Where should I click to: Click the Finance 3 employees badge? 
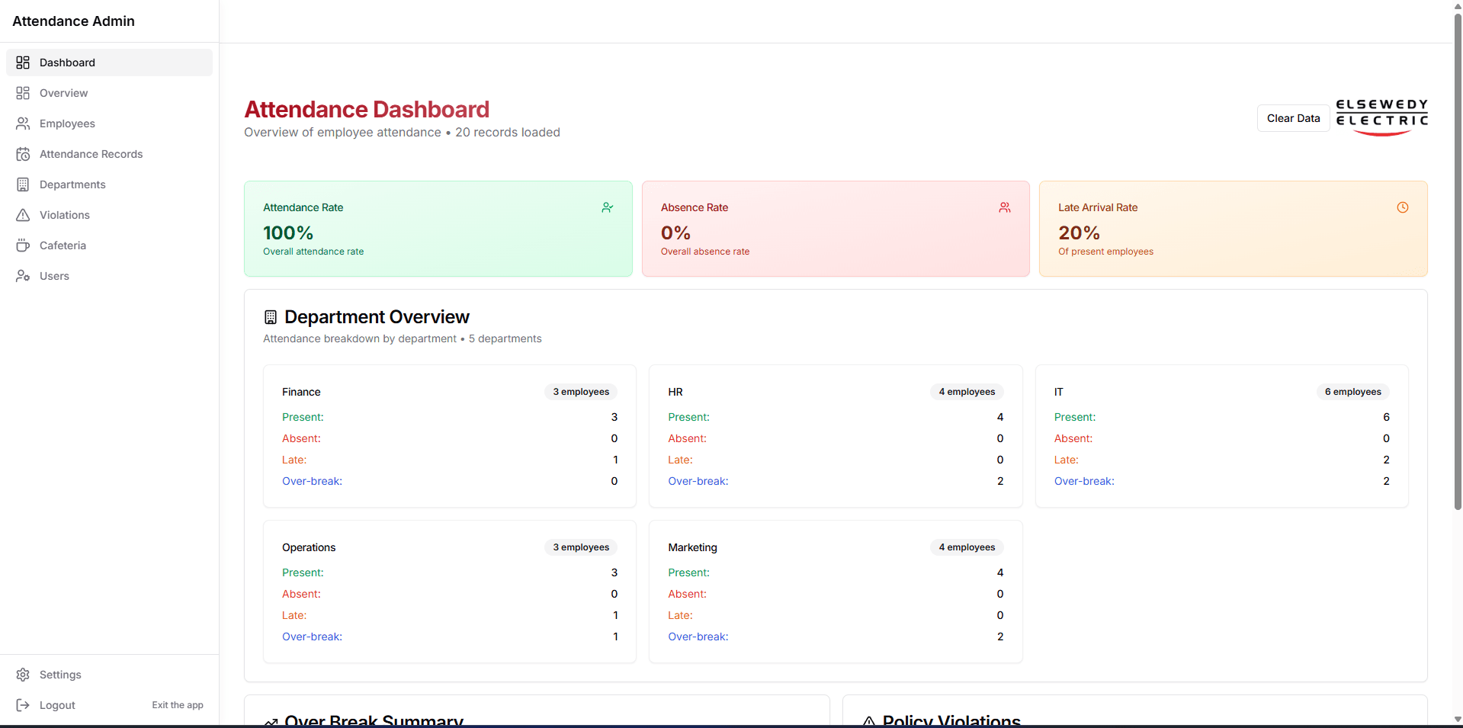pos(581,392)
